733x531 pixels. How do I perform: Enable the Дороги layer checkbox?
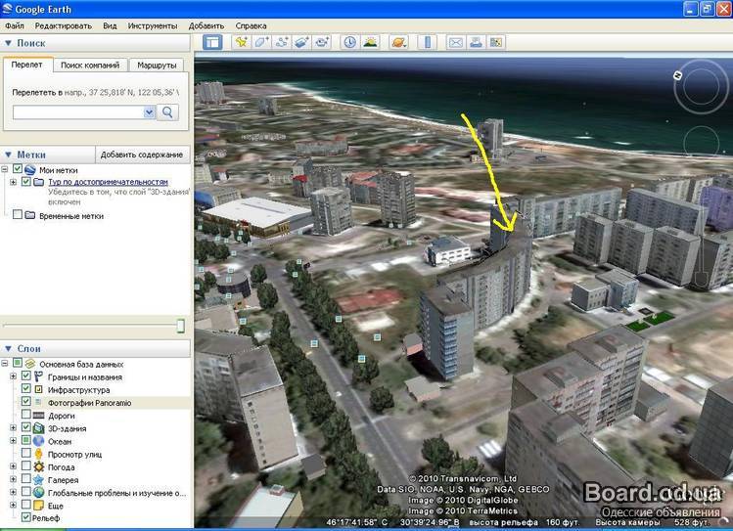tap(26, 415)
